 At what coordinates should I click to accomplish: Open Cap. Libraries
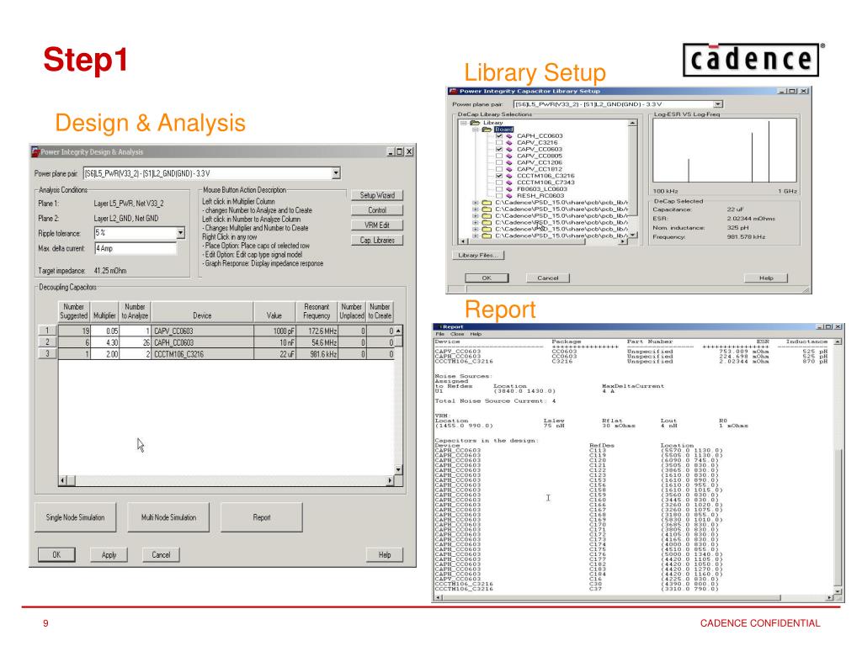[x=377, y=240]
